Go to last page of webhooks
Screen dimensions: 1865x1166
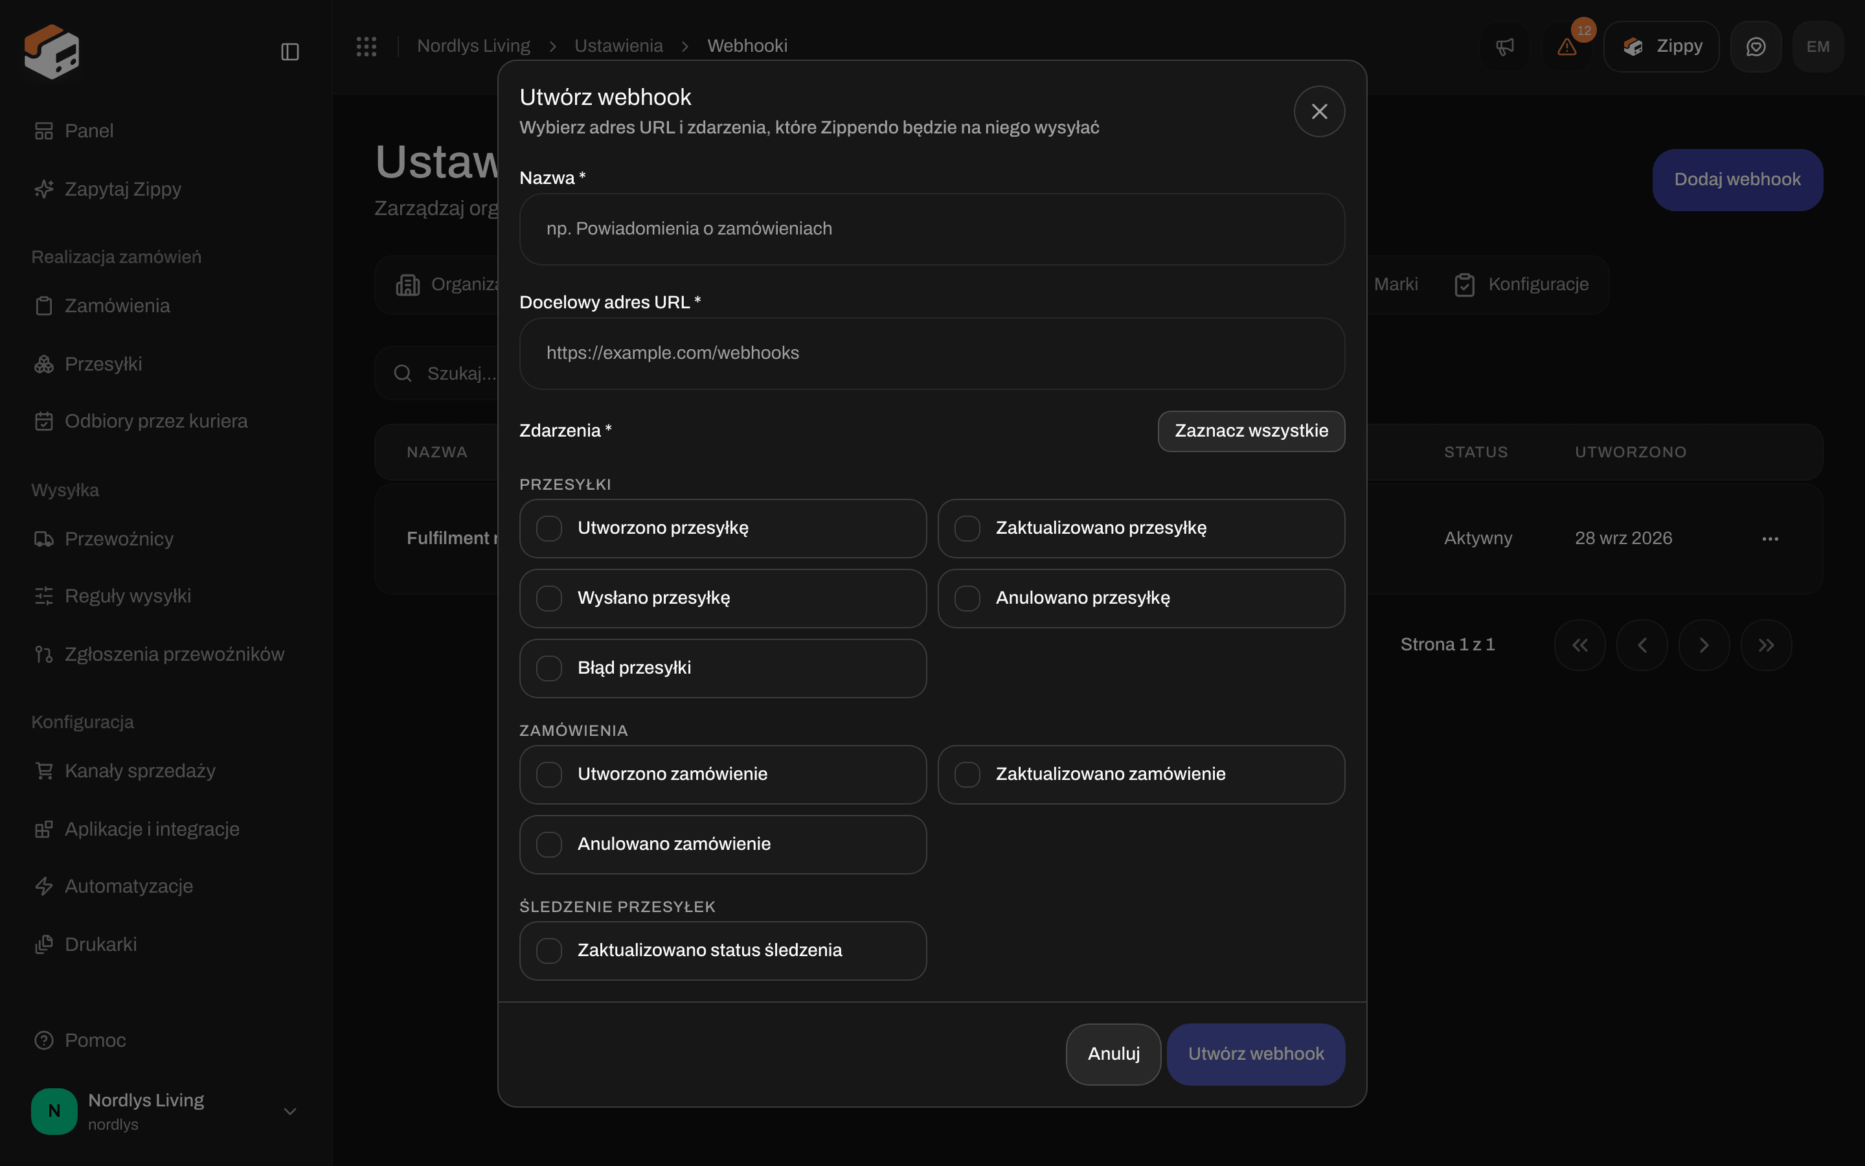[1767, 645]
